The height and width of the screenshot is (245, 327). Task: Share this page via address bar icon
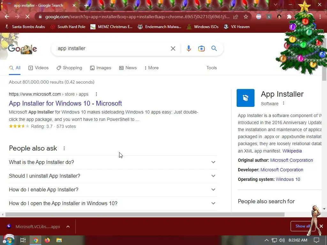(x=236, y=17)
